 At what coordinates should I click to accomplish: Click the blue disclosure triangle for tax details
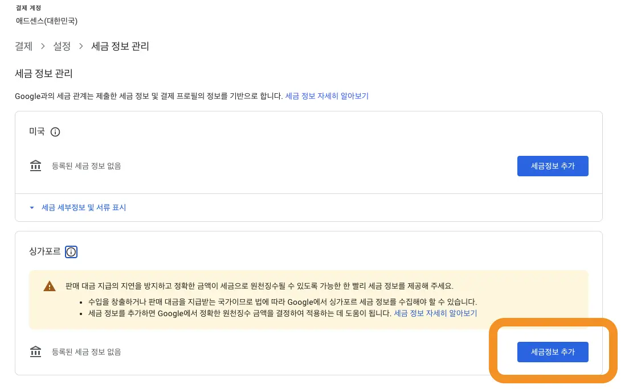coord(32,208)
